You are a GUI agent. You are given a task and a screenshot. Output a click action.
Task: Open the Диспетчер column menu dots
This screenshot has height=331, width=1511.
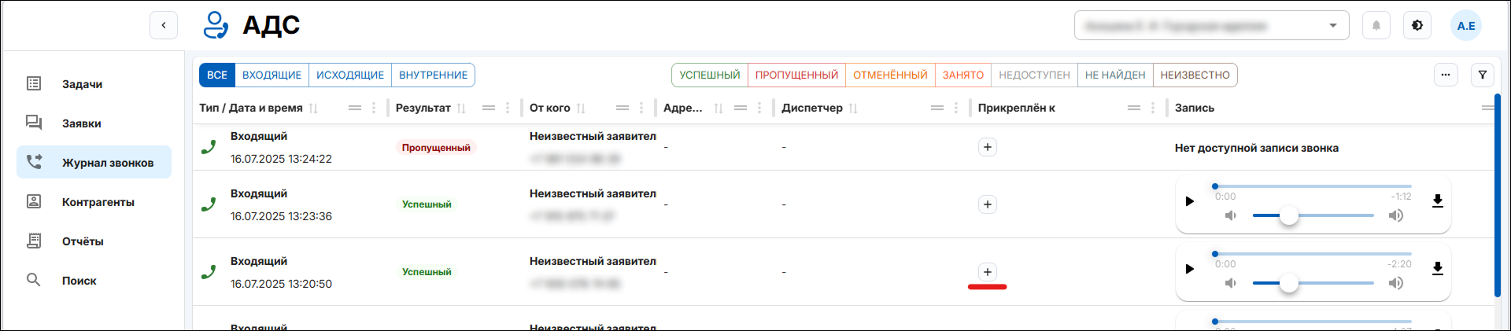(956, 108)
